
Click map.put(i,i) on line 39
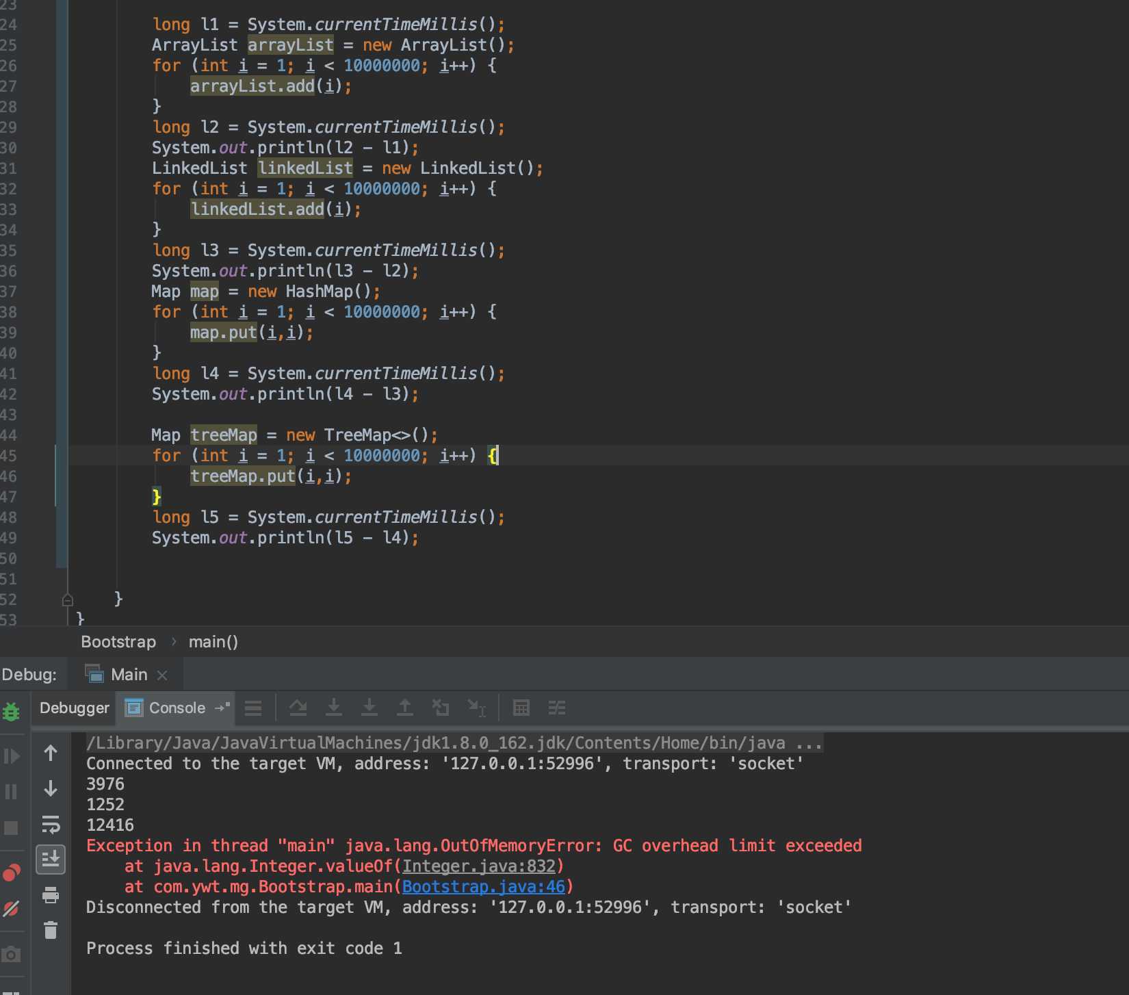pyautogui.click(x=251, y=333)
